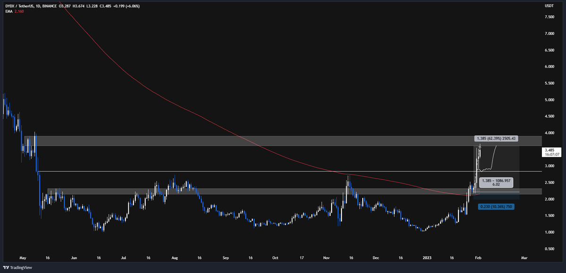Click the 0.500 price axis label
This screenshot has width=566, height=273.
click(x=549, y=249)
